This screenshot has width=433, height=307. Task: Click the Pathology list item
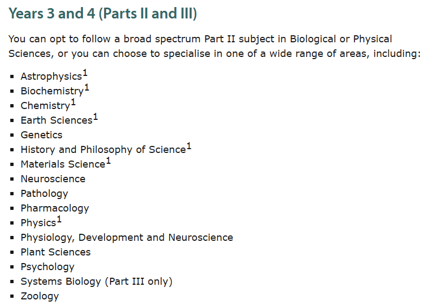click(44, 194)
